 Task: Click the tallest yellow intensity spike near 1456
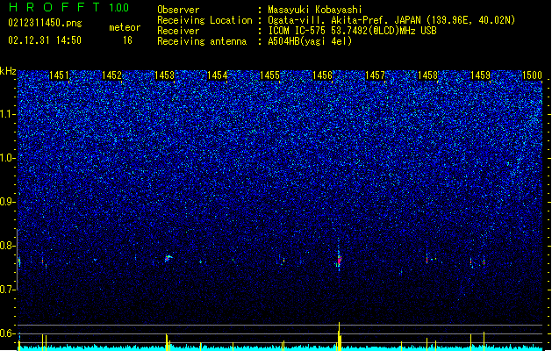pyautogui.click(x=339, y=336)
